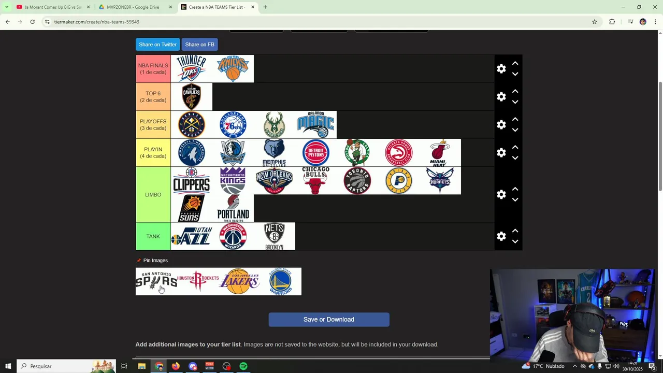Click Share on Twitter button
This screenshot has height=373, width=663.
[157, 45]
